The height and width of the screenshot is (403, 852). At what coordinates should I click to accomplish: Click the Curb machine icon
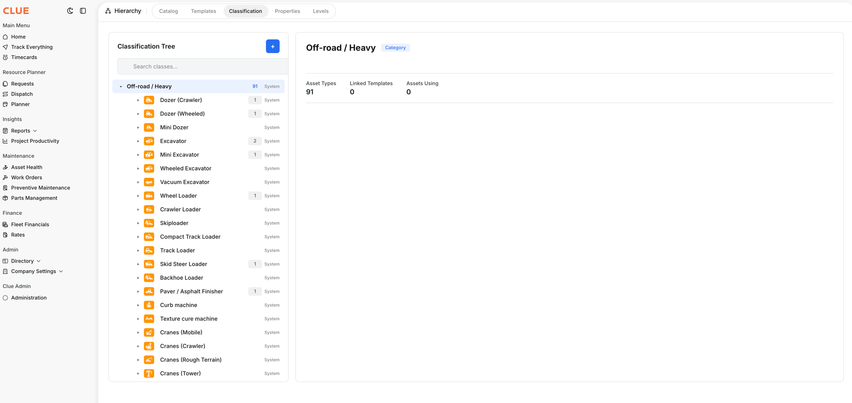coord(149,304)
